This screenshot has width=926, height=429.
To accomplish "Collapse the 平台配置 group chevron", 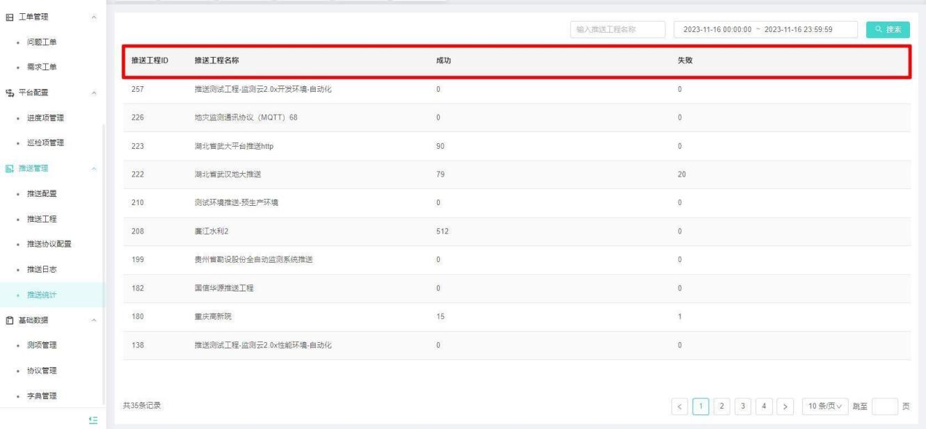I will pos(94,92).
